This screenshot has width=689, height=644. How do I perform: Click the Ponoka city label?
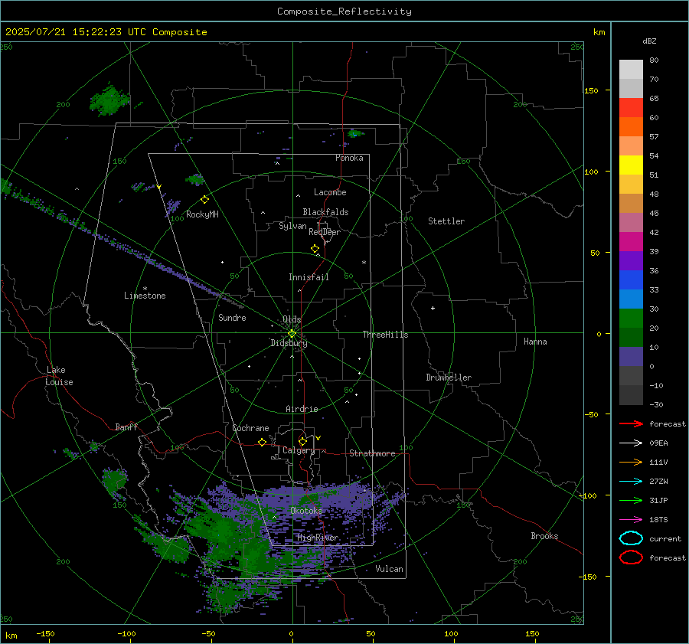click(349, 158)
